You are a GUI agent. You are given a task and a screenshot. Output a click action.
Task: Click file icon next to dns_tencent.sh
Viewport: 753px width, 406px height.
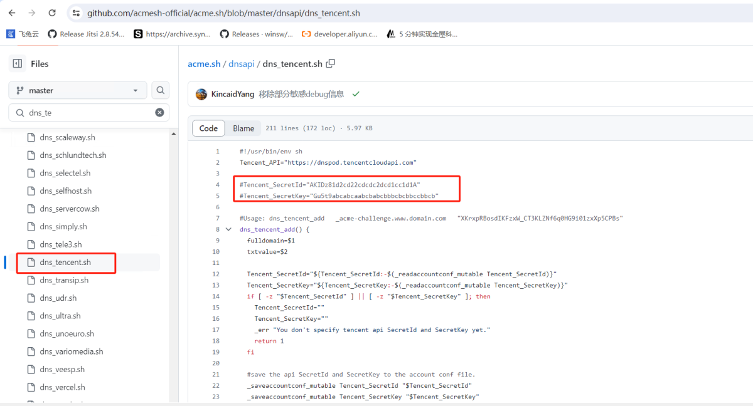pos(31,263)
